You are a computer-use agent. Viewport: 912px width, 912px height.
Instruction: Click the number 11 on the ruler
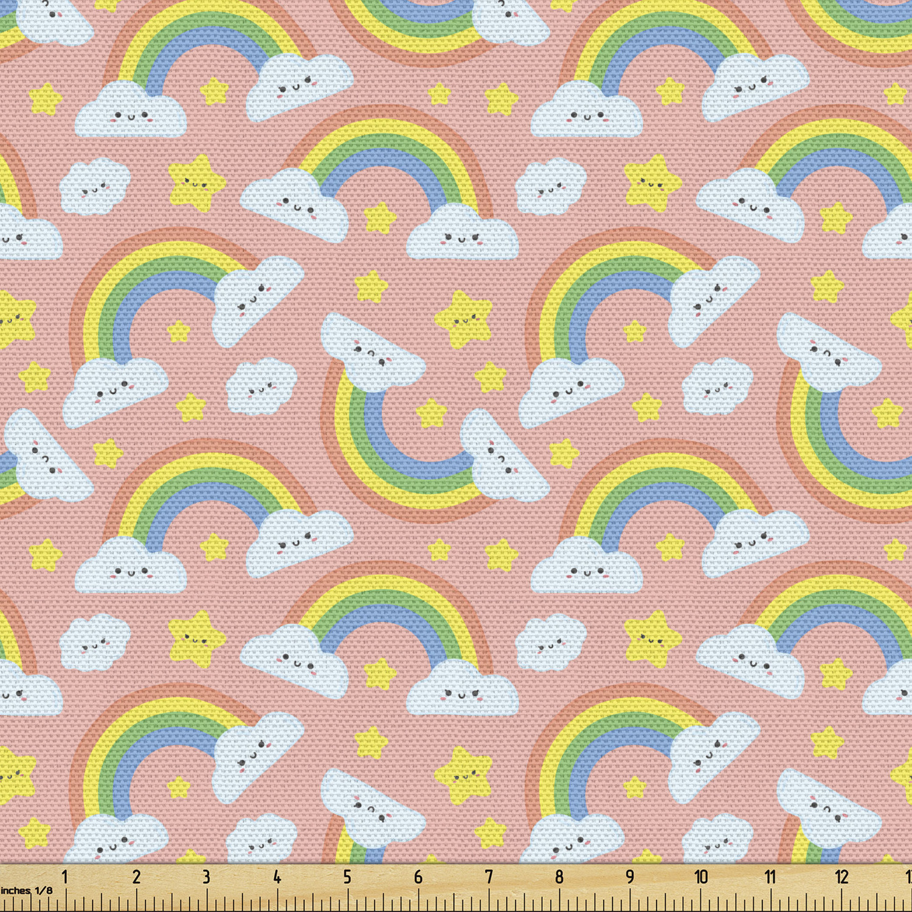pyautogui.click(x=770, y=877)
